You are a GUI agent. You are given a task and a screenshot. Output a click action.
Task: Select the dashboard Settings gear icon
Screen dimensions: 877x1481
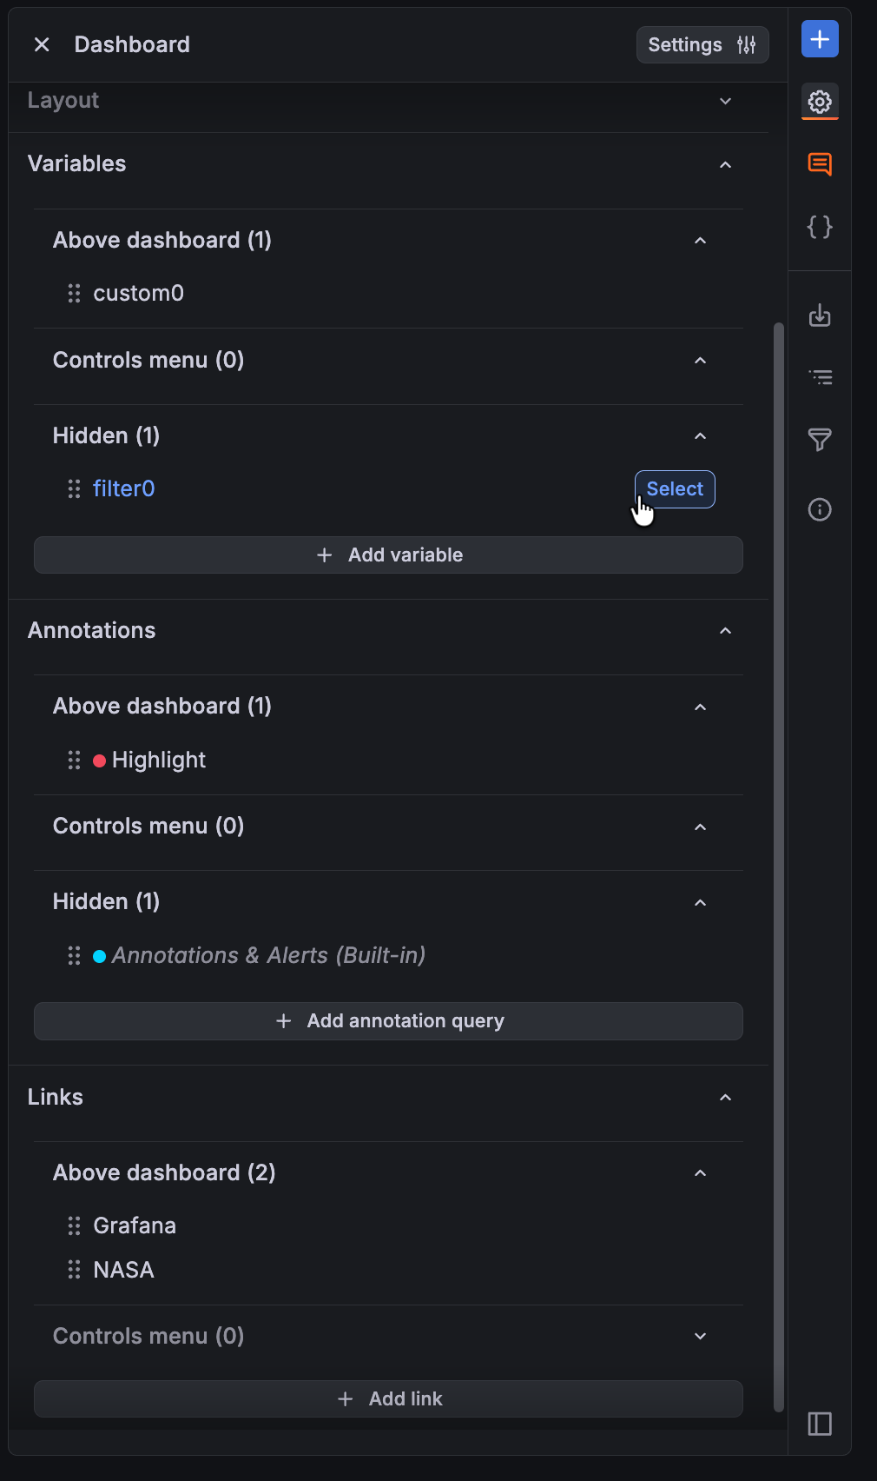(x=820, y=101)
